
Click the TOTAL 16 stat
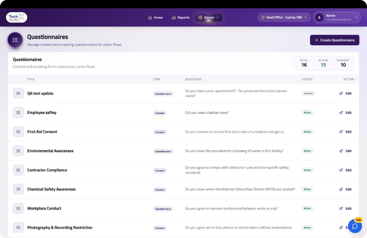click(304, 63)
